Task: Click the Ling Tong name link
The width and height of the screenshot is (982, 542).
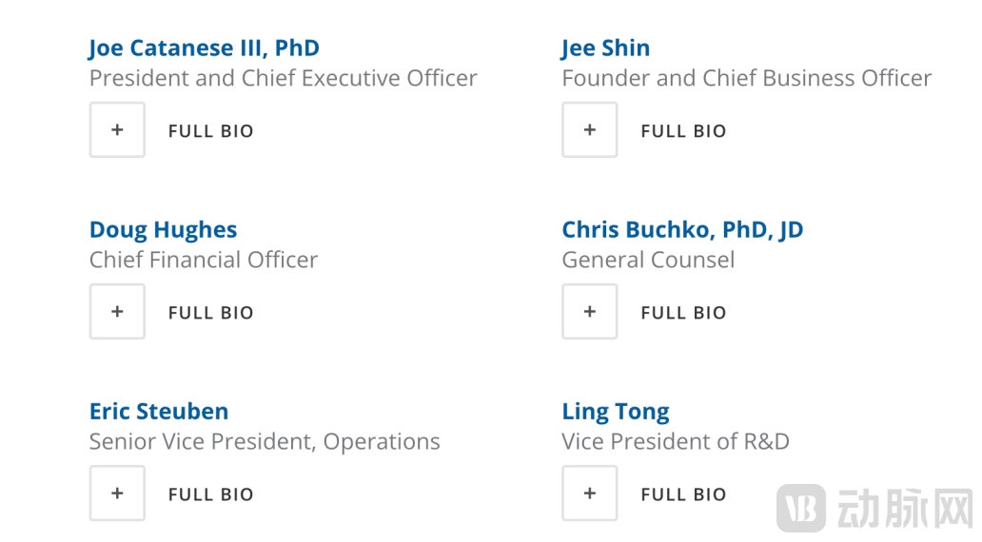Action: [x=615, y=412]
